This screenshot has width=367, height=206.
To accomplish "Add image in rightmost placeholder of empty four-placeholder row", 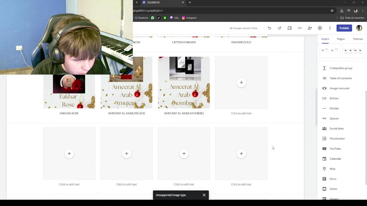I will [x=241, y=154].
